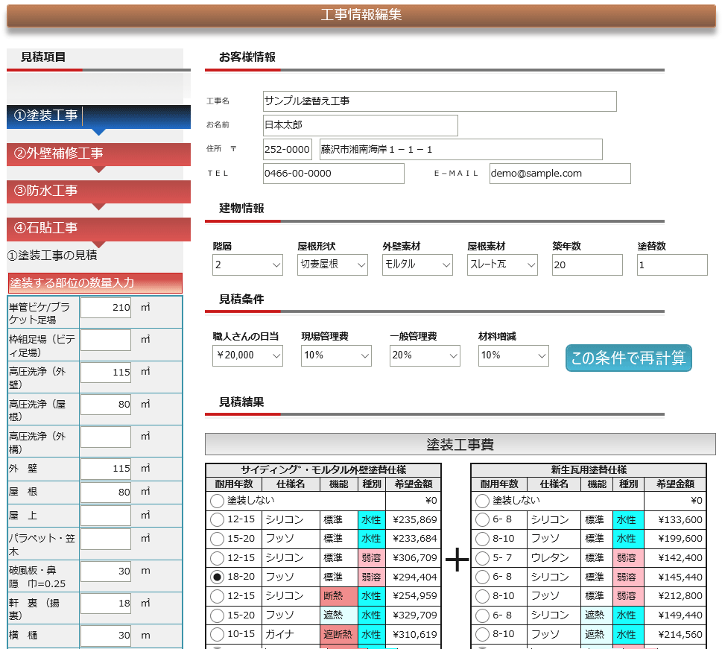This screenshot has height=649, width=722.
Task: Select 15-20 フッソ ¥233,684 radio
Action: coord(217,539)
